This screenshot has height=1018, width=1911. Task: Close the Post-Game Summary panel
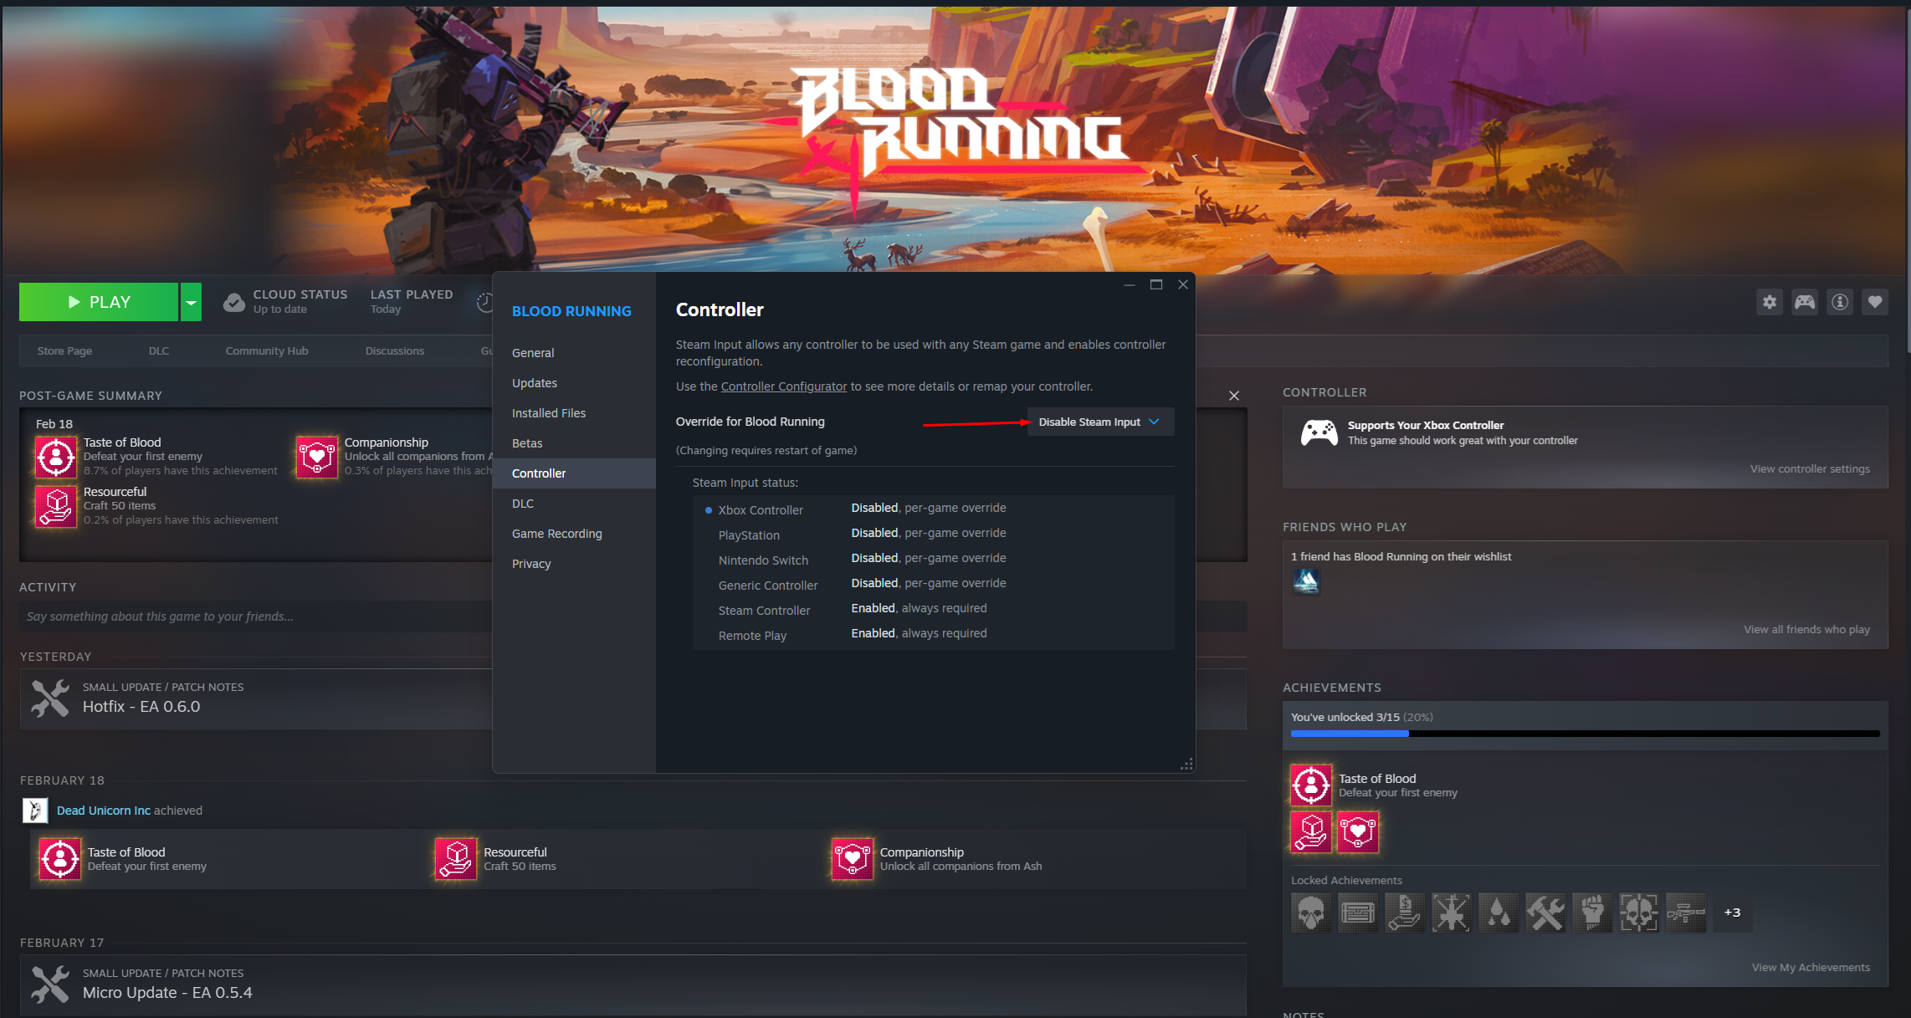1233,396
